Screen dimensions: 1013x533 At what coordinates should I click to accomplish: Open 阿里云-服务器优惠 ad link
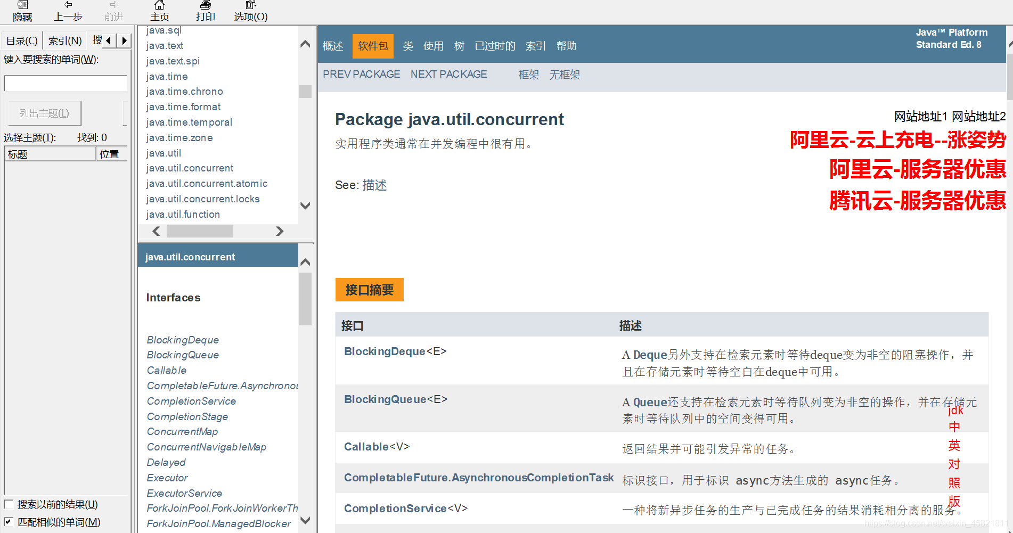(918, 169)
